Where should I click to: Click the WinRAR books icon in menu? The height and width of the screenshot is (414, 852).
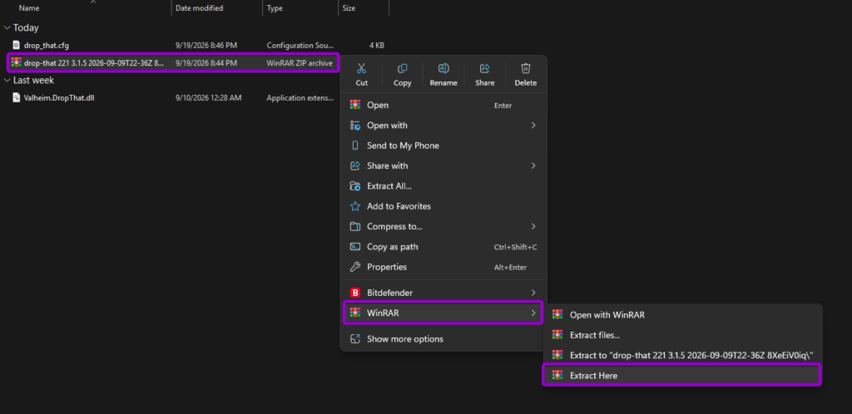(x=355, y=313)
